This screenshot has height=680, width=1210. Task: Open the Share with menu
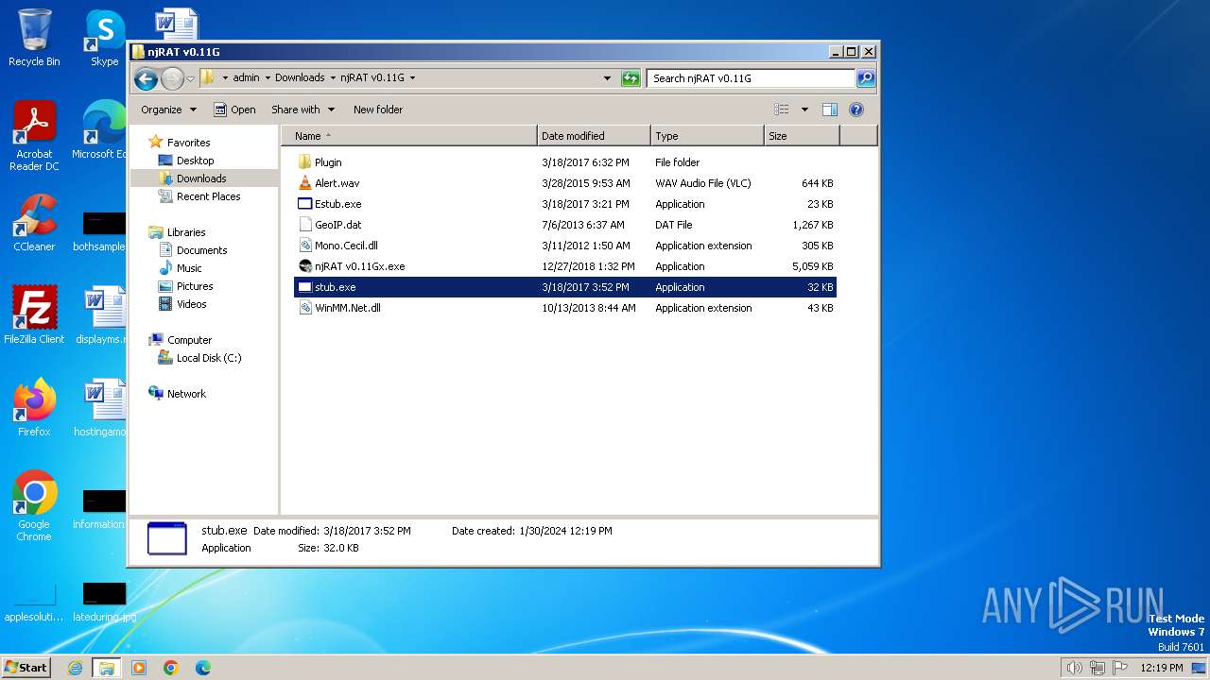point(302,110)
